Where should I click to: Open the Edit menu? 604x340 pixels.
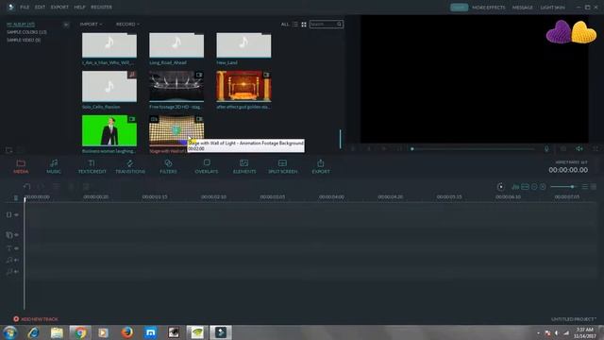[x=40, y=8]
